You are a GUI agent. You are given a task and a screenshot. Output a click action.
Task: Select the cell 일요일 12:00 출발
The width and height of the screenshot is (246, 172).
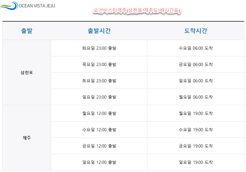click(x=99, y=162)
